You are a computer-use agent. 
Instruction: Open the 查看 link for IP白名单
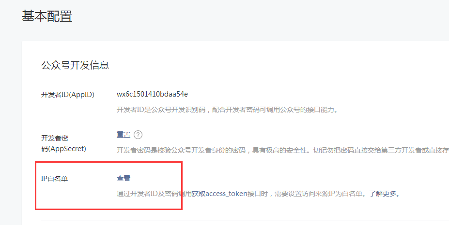(x=124, y=178)
